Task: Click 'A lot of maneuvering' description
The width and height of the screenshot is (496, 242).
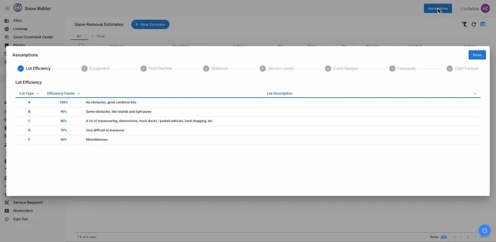Action: pos(149,120)
